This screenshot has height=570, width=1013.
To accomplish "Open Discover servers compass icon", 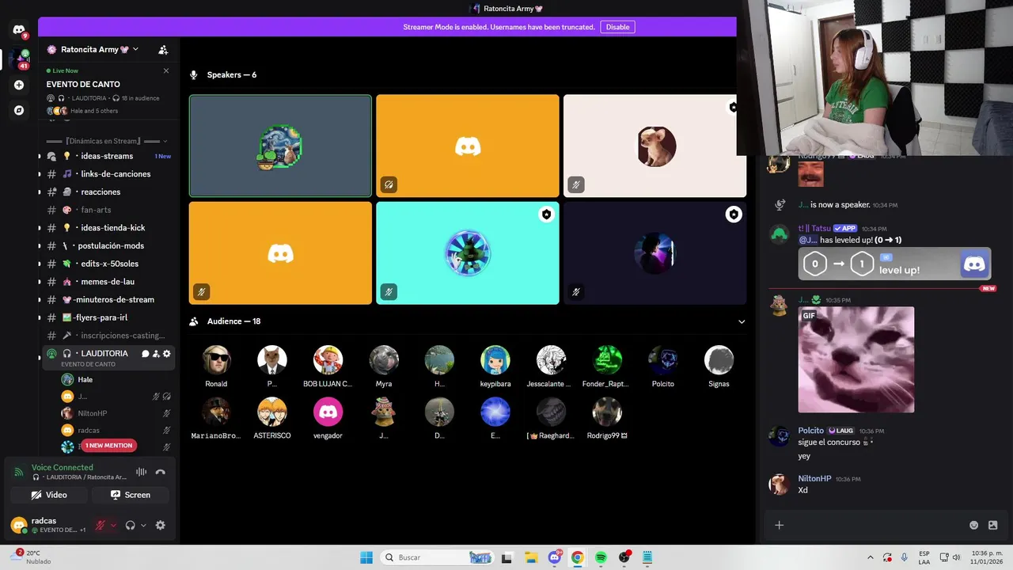I will click(x=19, y=110).
